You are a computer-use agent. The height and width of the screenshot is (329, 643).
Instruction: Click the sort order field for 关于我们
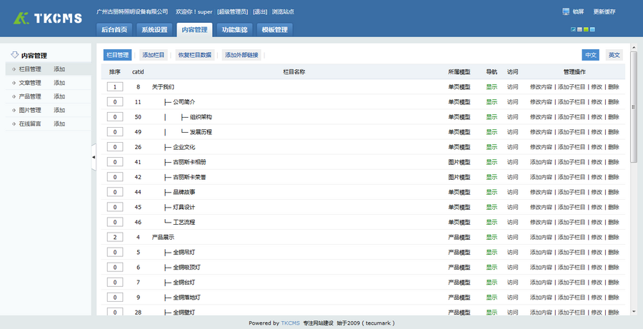[115, 87]
